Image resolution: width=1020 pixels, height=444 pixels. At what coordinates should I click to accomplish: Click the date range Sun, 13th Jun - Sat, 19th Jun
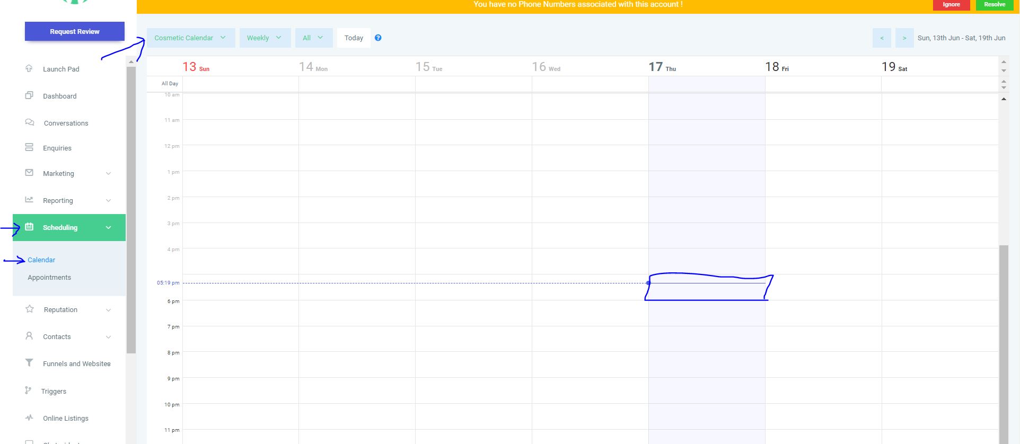(x=961, y=38)
